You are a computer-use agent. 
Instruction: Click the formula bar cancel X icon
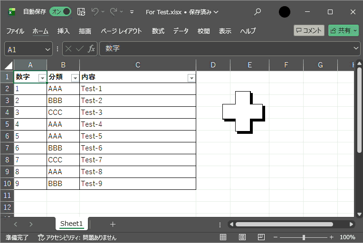pyautogui.click(x=68, y=49)
